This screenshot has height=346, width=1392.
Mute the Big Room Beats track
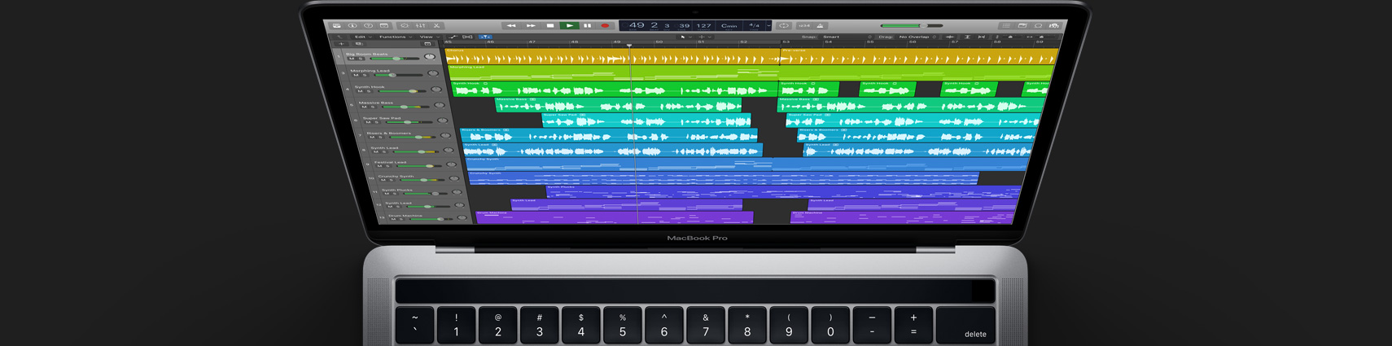pos(351,59)
